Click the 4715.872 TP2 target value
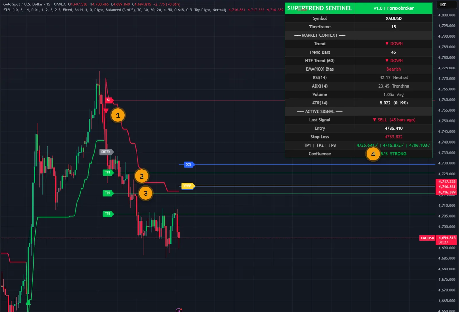The height and width of the screenshot is (312, 459). click(393, 145)
